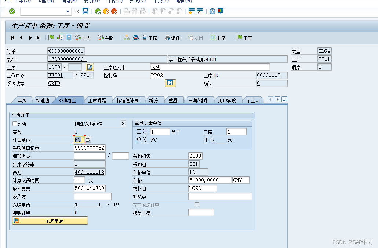This screenshot has height=248, width=378.
Task: Toggle the 存在采购订单 checkbox
Action: (197, 205)
